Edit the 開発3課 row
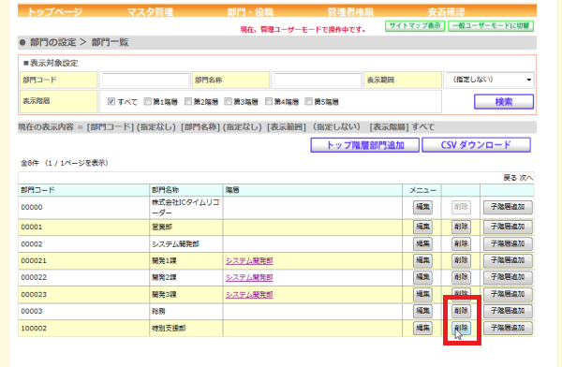Viewport: 562px width, 367px height. [x=422, y=294]
